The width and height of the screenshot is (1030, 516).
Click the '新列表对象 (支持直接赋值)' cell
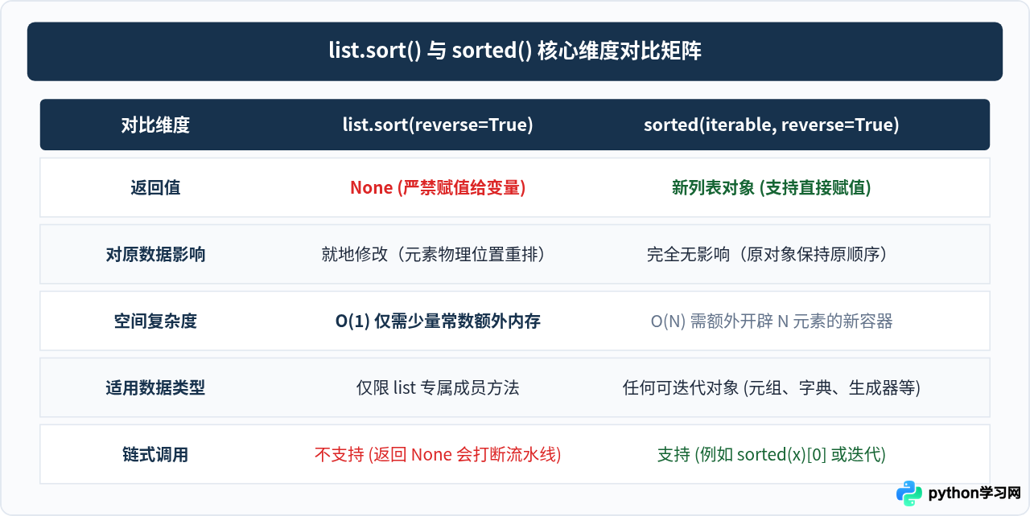tap(771, 187)
